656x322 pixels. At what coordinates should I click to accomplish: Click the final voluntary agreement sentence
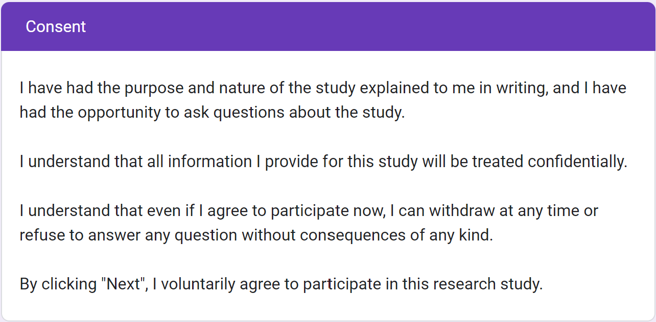281,284
